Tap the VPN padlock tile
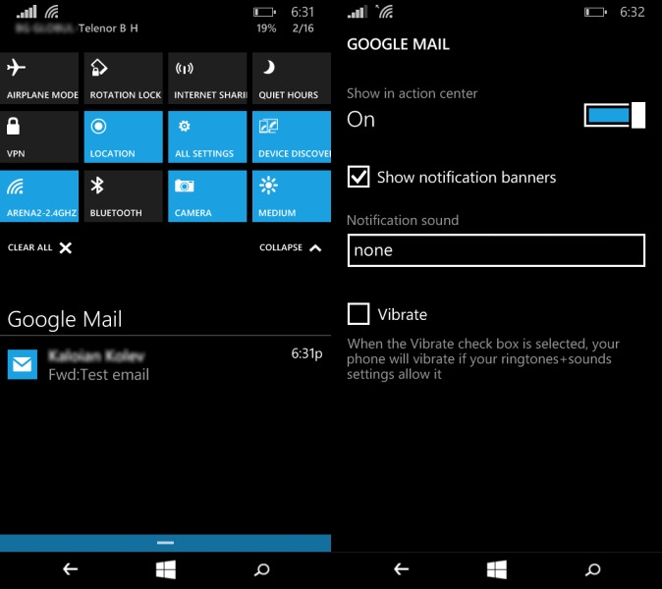Viewport: 662px width, 589px height. coord(39,136)
